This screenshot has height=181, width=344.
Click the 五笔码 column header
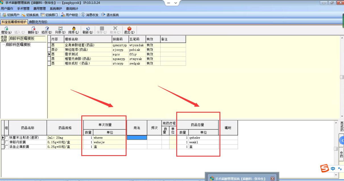point(137,39)
